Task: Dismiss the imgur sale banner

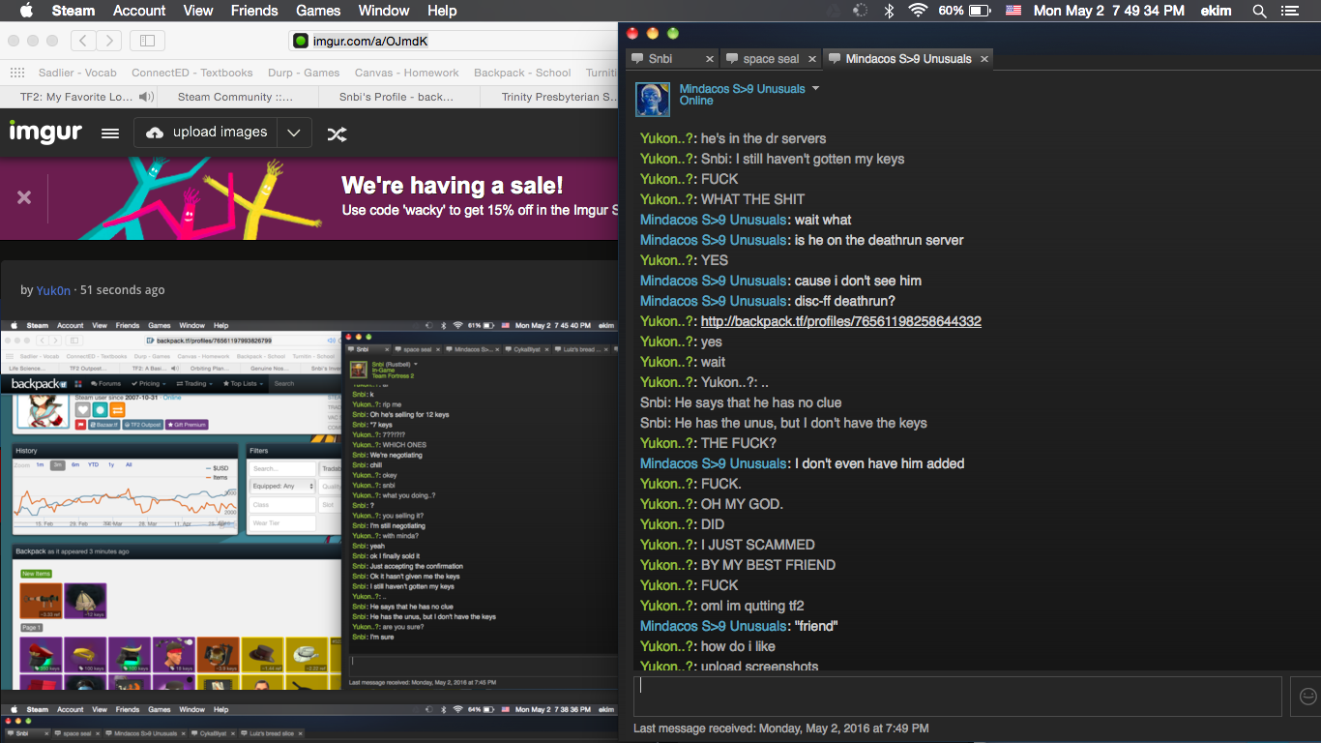Action: click(x=24, y=197)
